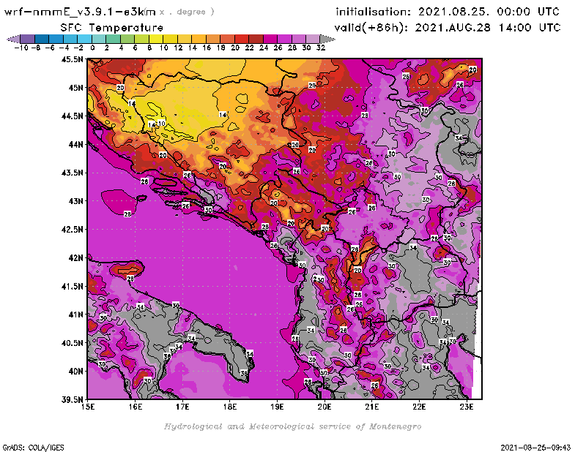Viewport: 586px width, 452px height.
Task: Click the '16' colorbar tick label
Action: tap(207, 48)
